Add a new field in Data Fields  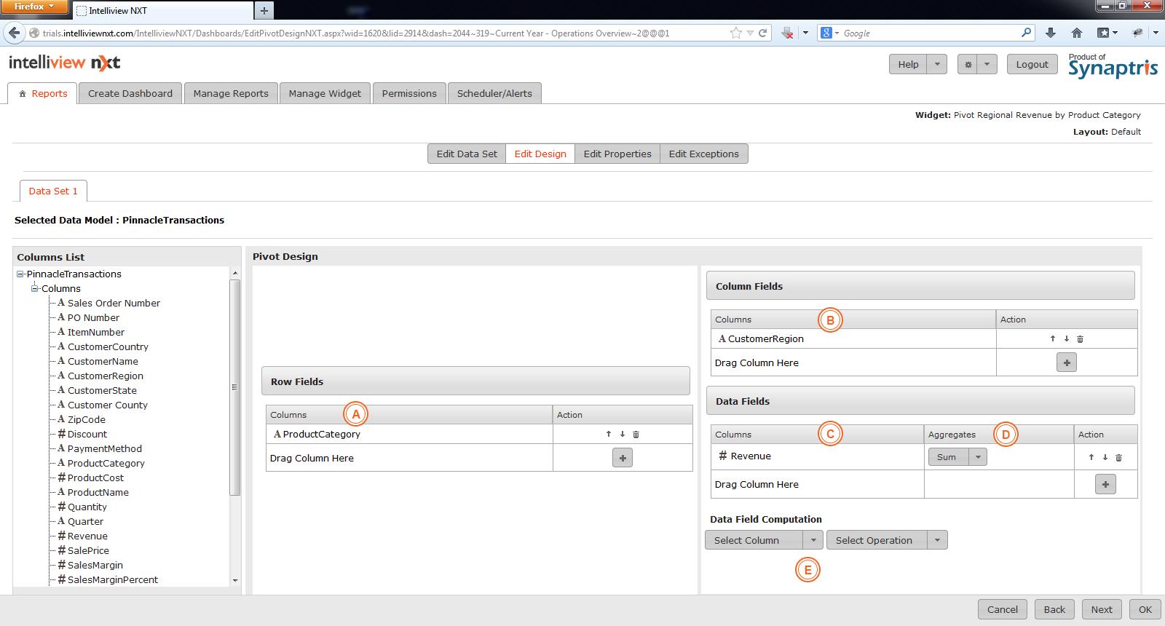coord(1105,485)
